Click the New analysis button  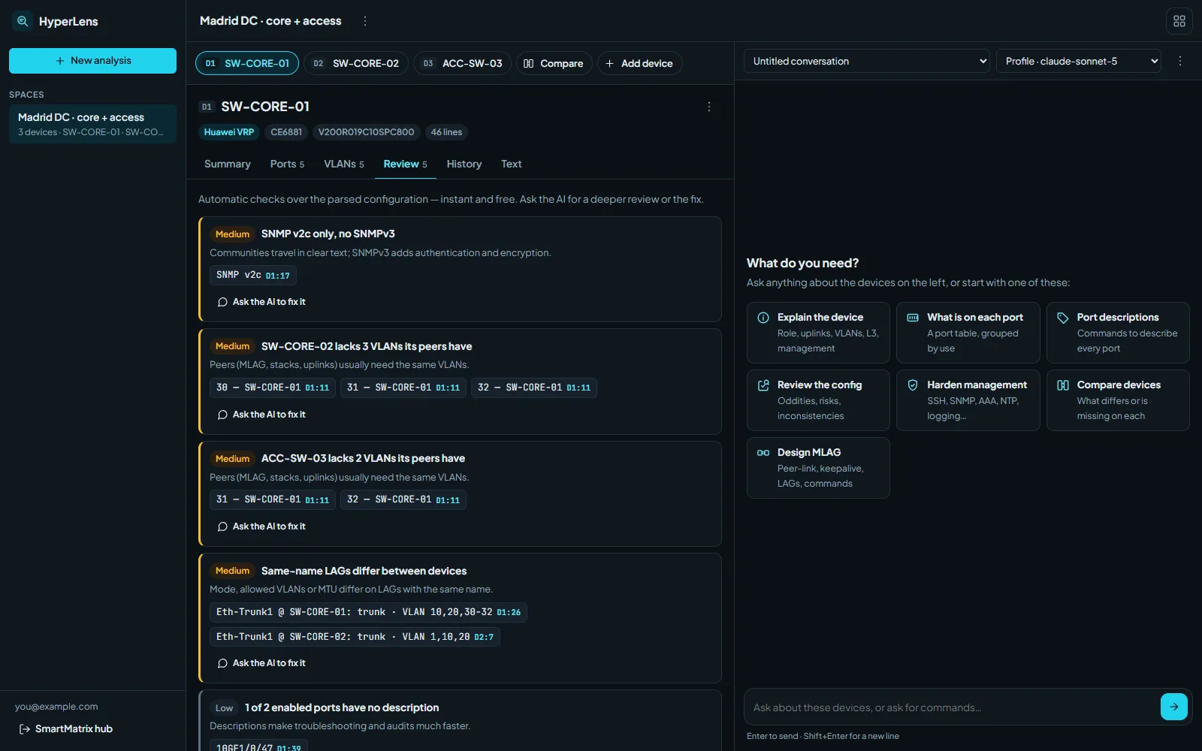(x=92, y=61)
